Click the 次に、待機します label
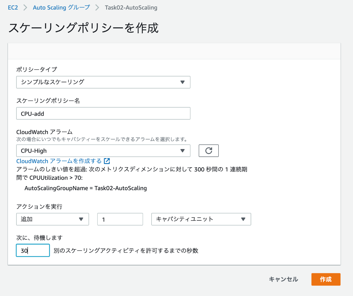 point(39,238)
